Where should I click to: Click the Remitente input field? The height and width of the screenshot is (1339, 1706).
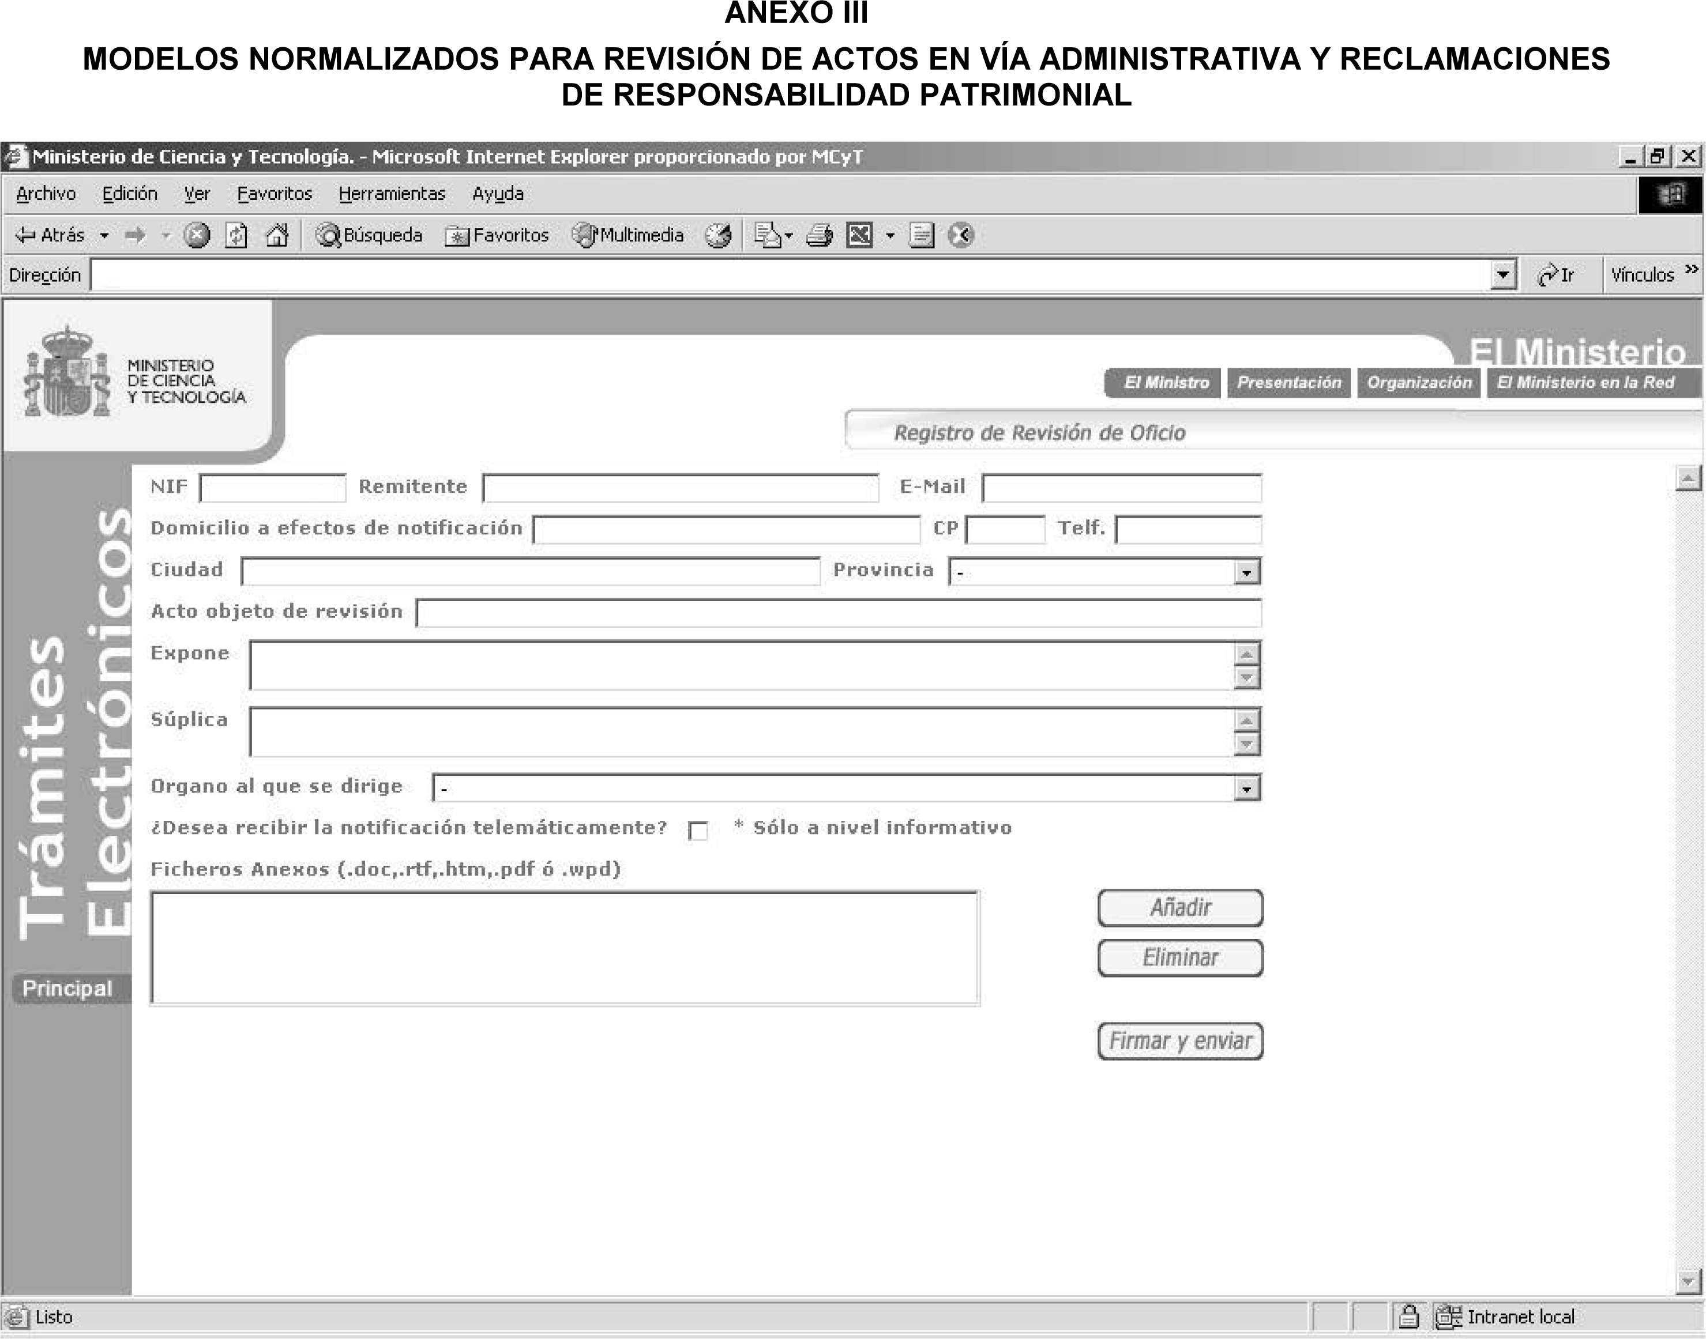pos(681,488)
